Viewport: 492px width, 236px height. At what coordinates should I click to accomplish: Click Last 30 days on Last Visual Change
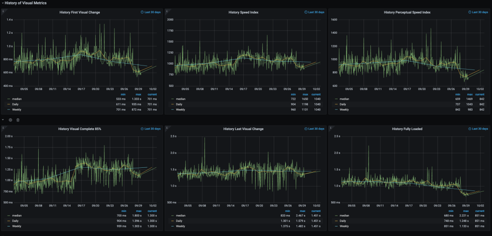click(x=314, y=129)
